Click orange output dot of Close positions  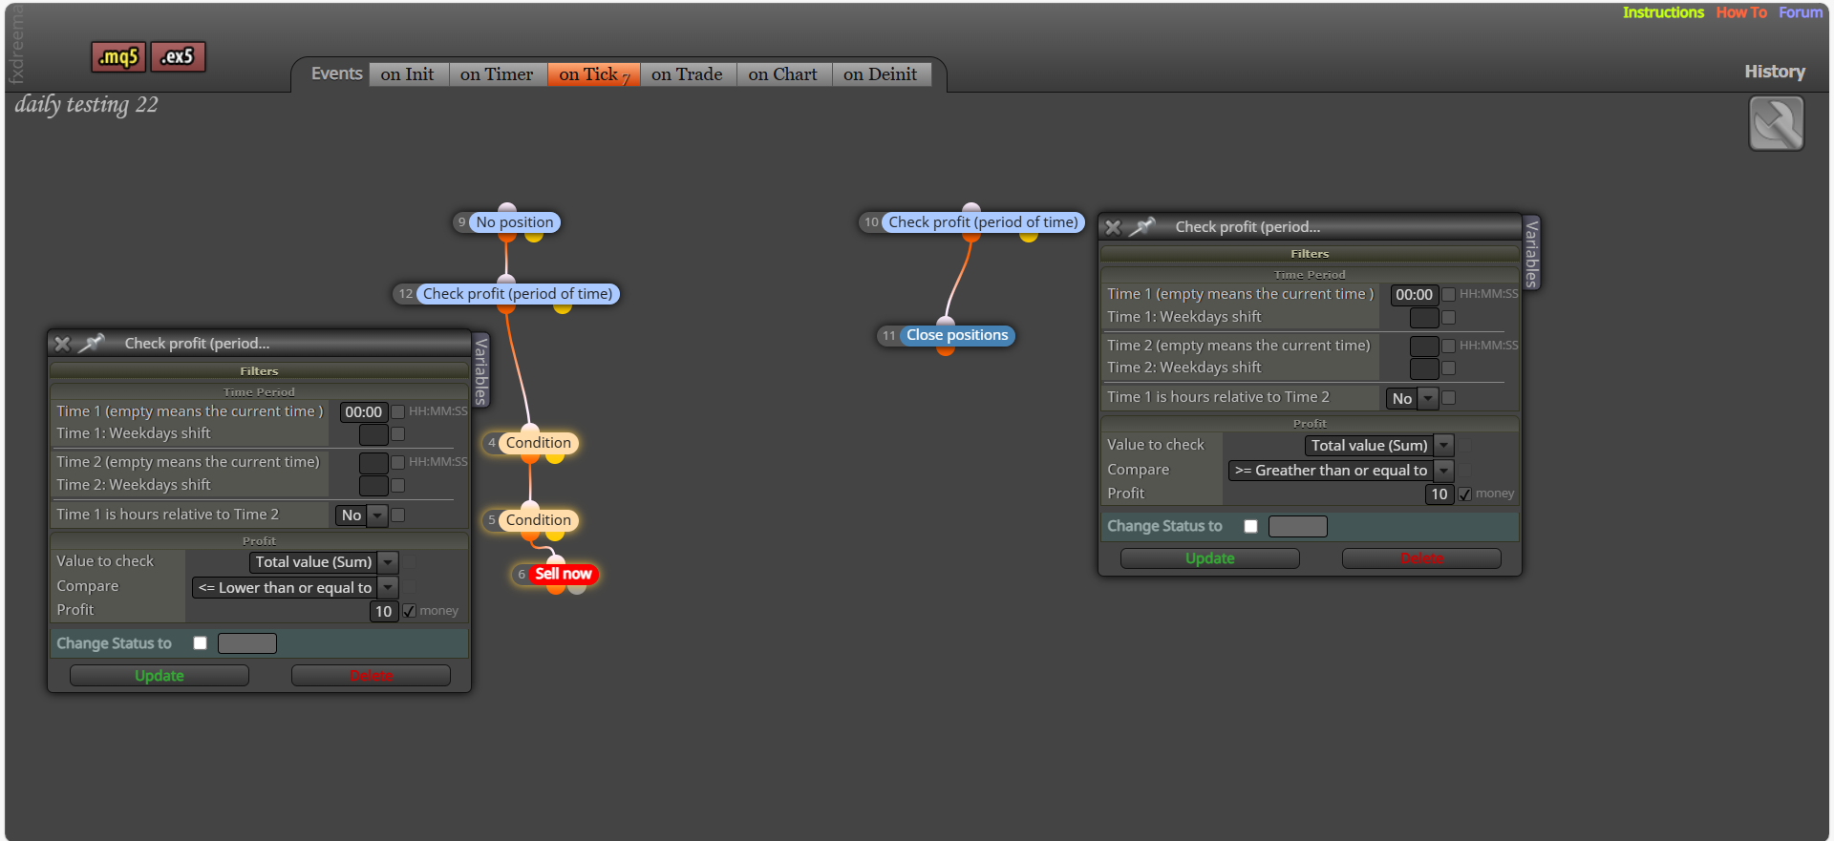946,349
